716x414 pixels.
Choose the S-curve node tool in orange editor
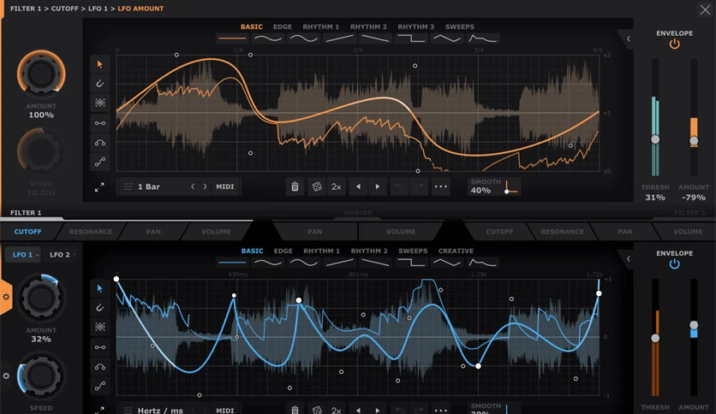pos(100,162)
